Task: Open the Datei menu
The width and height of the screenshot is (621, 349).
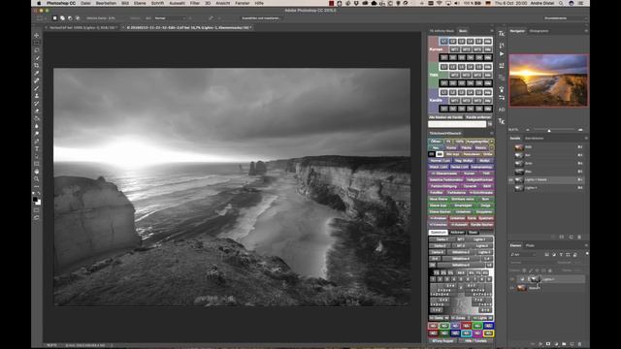Action: coord(85,3)
